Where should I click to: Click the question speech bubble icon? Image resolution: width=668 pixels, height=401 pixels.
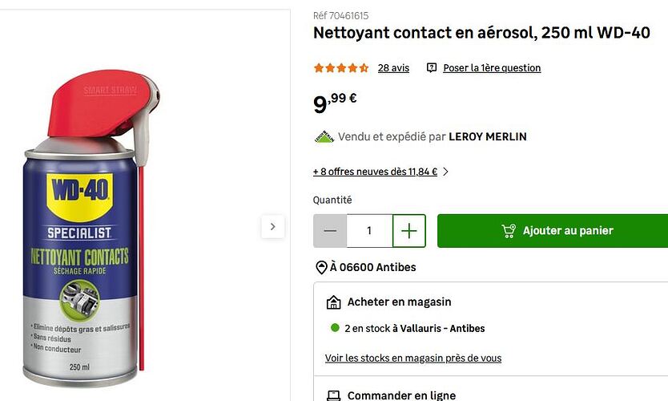click(x=432, y=68)
